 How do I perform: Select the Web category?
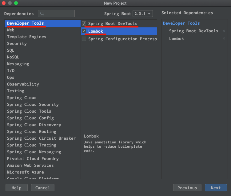(42, 30)
